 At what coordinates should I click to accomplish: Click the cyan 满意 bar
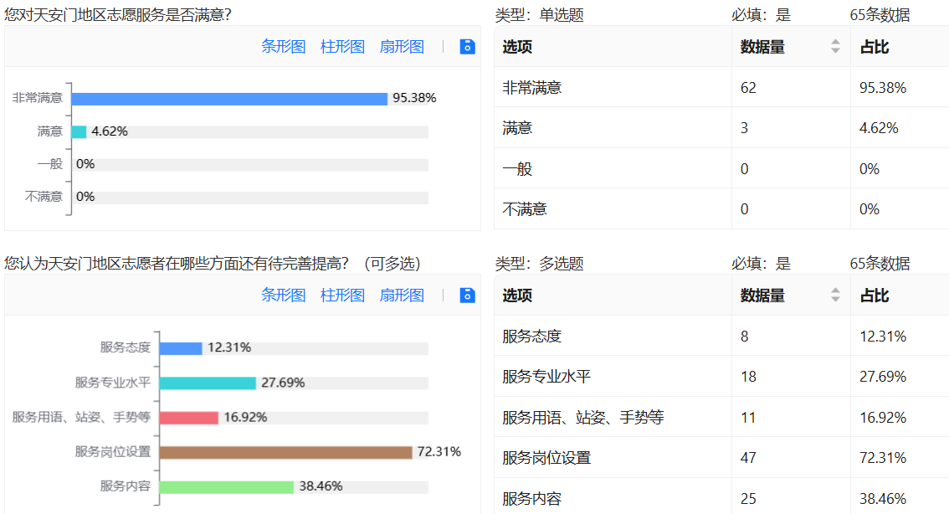(79, 131)
